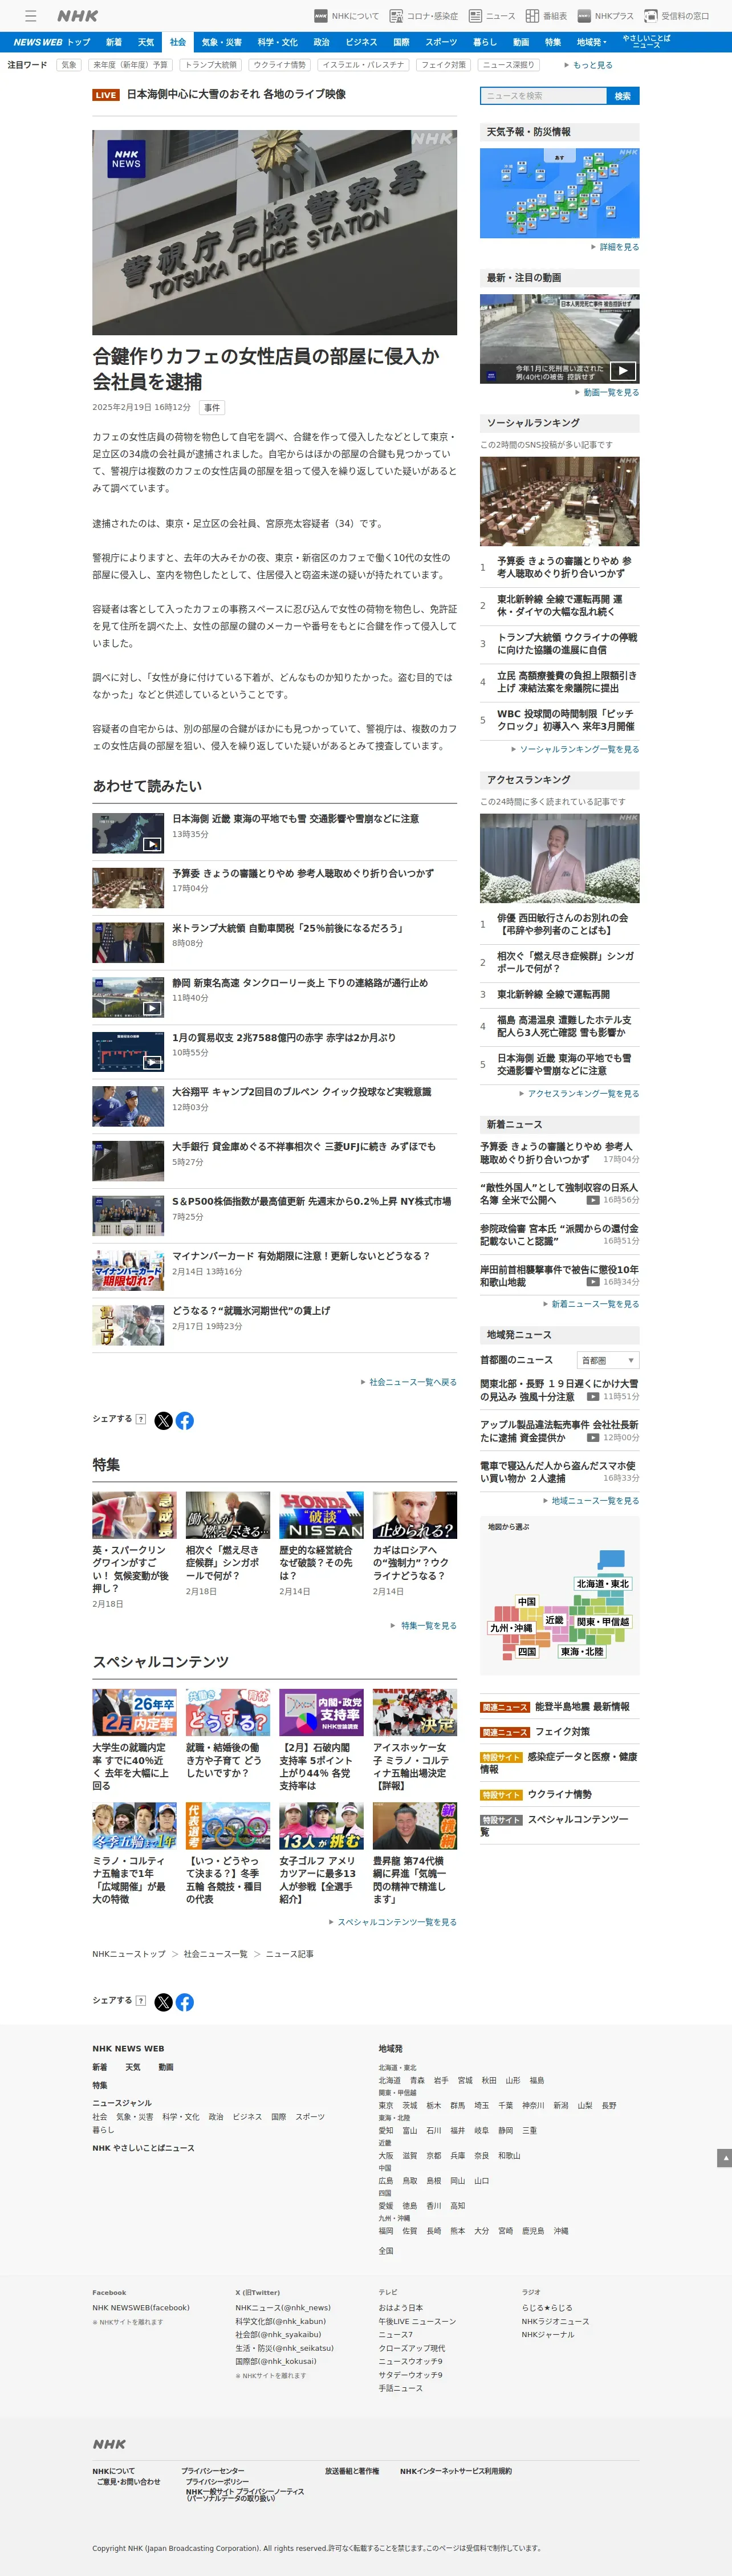Share on X near the breadcrumb
This screenshot has width=732, height=2576.
(163, 2002)
